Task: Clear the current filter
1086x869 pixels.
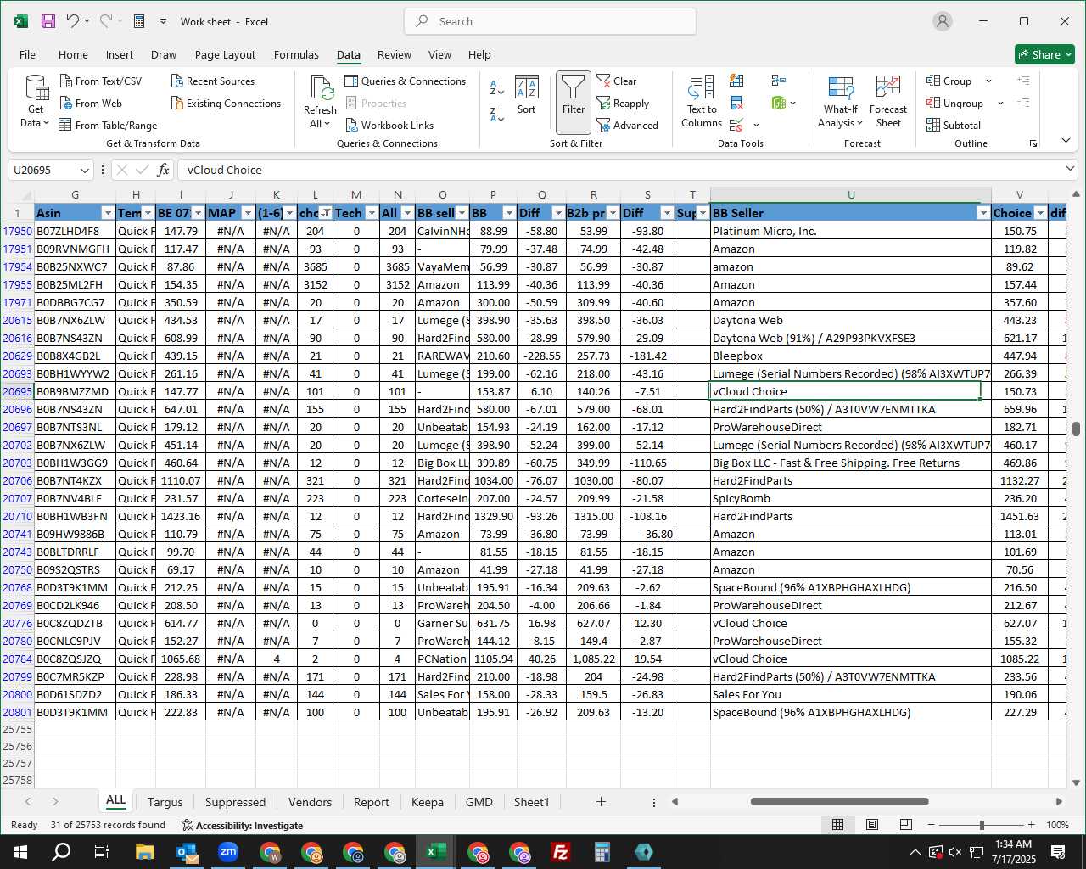Action: point(617,81)
